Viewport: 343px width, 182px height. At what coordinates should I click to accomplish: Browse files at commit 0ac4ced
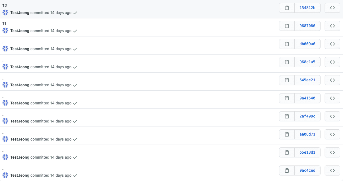[332, 170]
